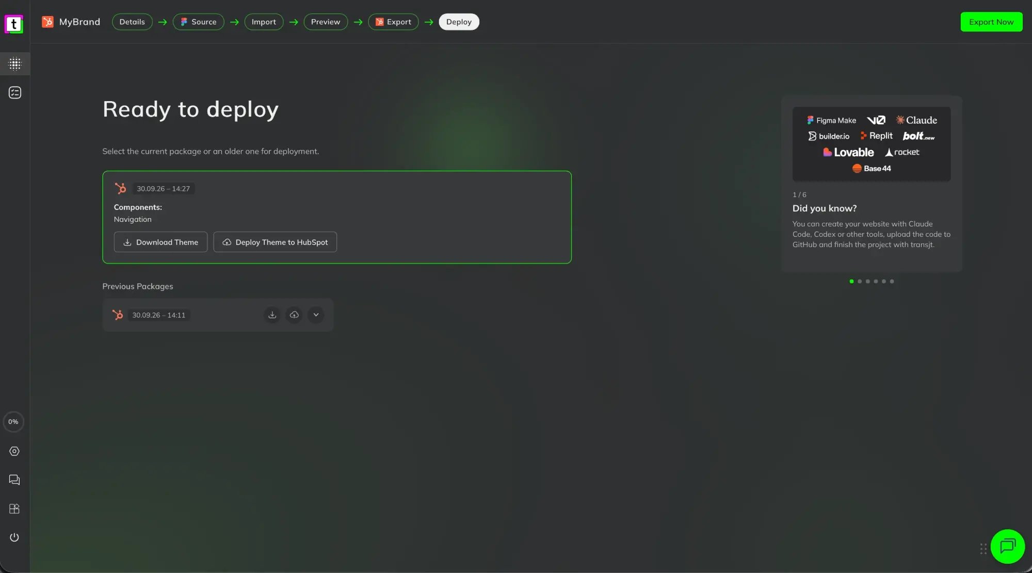Click the 30.09.26 – 14:27 package date
1032x573 pixels.
pos(163,189)
